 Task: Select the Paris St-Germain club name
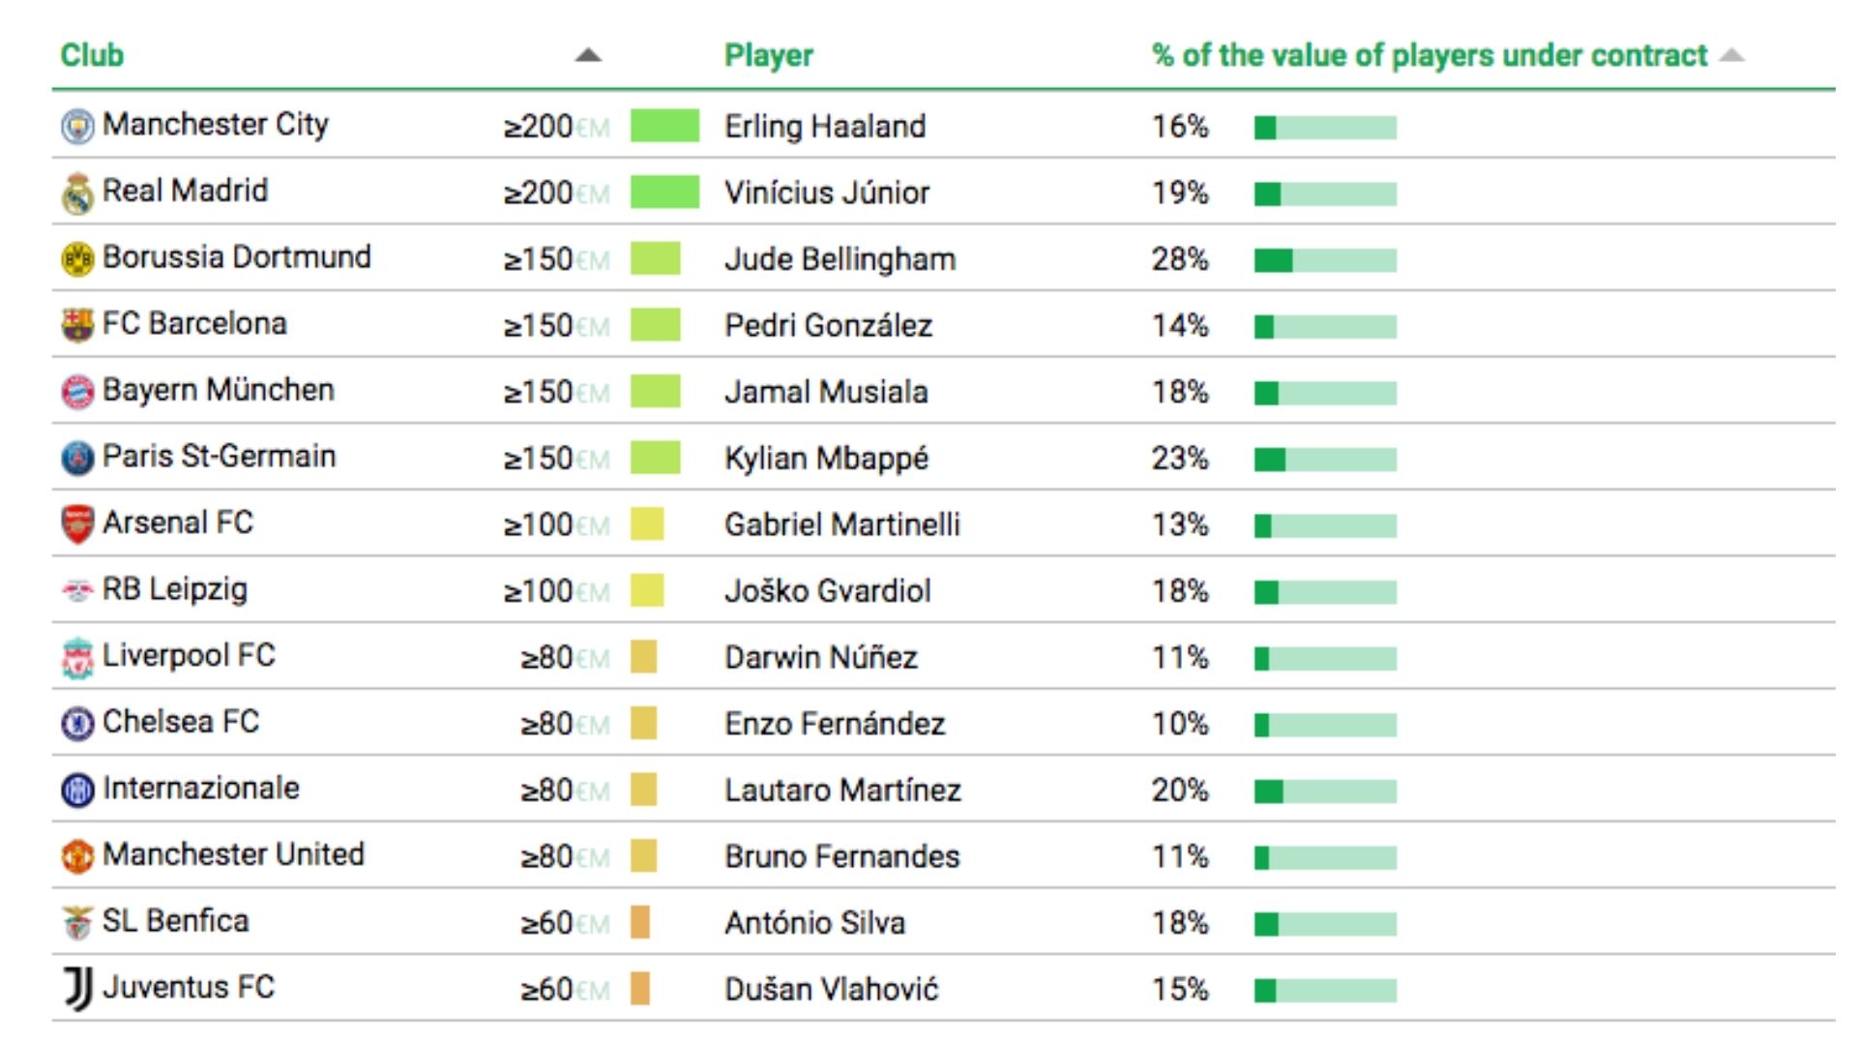220,456
